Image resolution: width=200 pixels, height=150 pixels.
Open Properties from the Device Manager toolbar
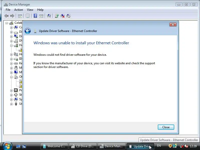[x=27, y=16]
